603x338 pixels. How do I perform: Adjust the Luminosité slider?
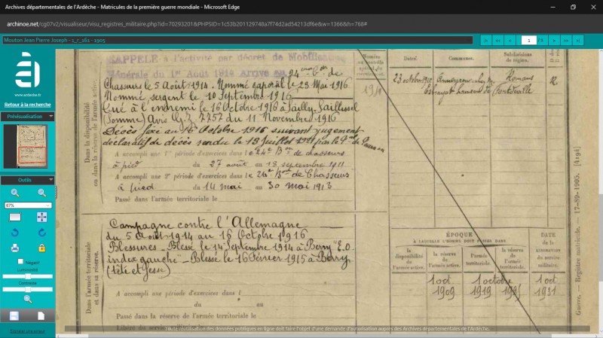point(28,276)
